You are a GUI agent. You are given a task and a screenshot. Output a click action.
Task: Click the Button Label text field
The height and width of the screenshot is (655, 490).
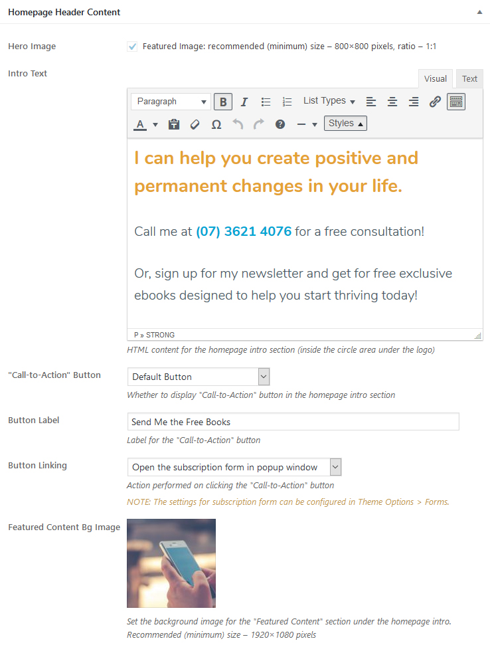293,421
